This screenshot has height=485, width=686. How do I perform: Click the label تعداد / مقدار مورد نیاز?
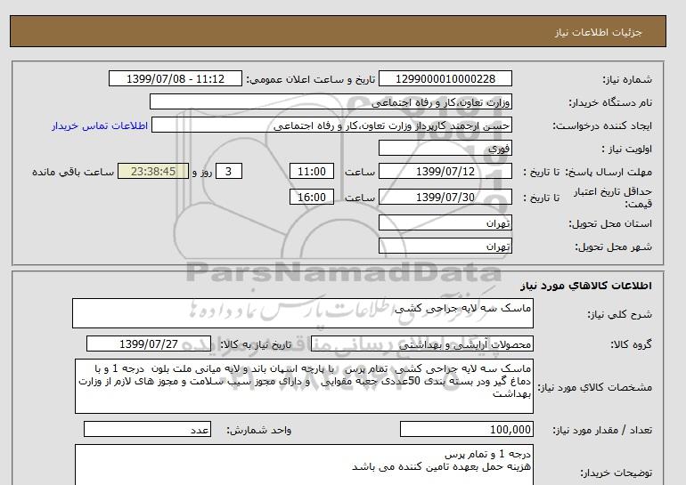coord(602,431)
